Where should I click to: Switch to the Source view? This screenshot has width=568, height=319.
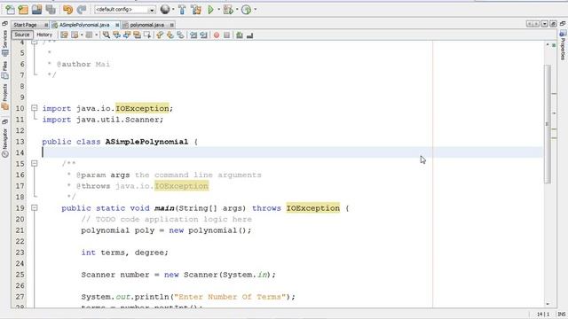coord(22,35)
